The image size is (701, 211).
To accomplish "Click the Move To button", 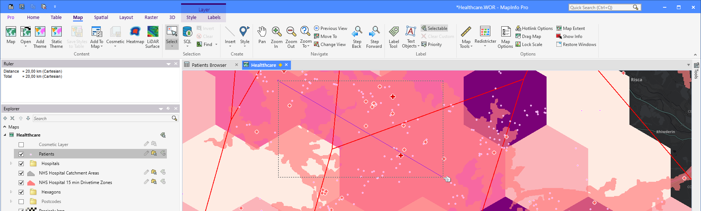I will click(x=325, y=37).
